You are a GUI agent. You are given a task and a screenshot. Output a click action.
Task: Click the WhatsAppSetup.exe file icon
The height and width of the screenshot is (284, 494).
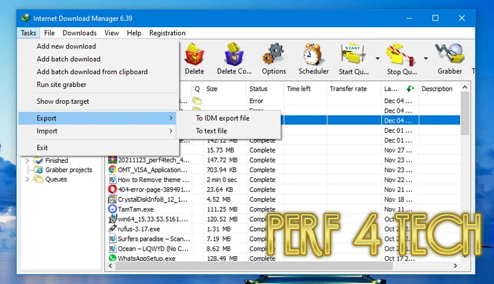112,258
